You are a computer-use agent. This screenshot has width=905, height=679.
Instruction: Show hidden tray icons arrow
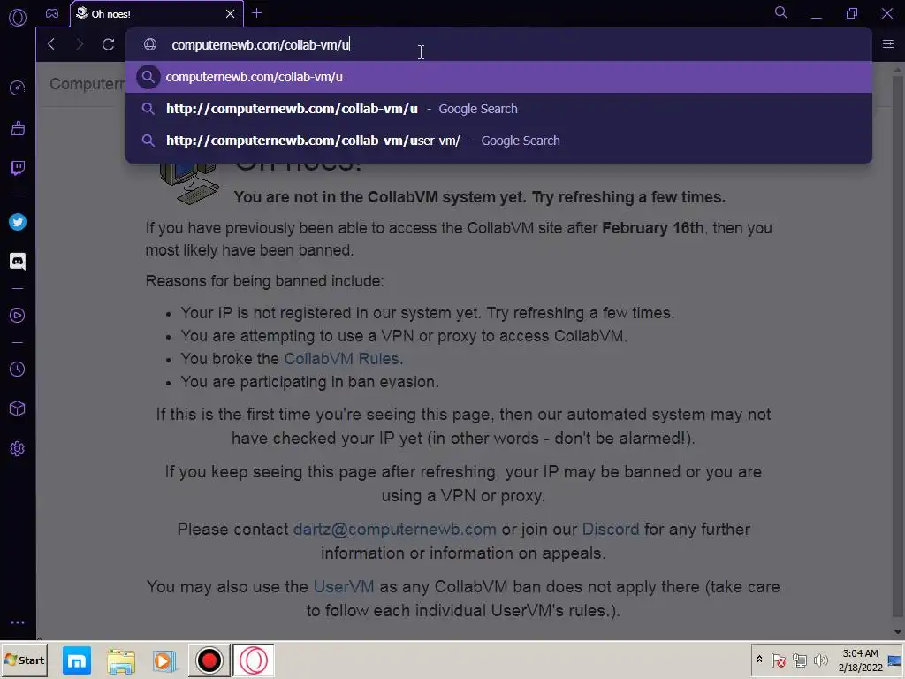759,660
